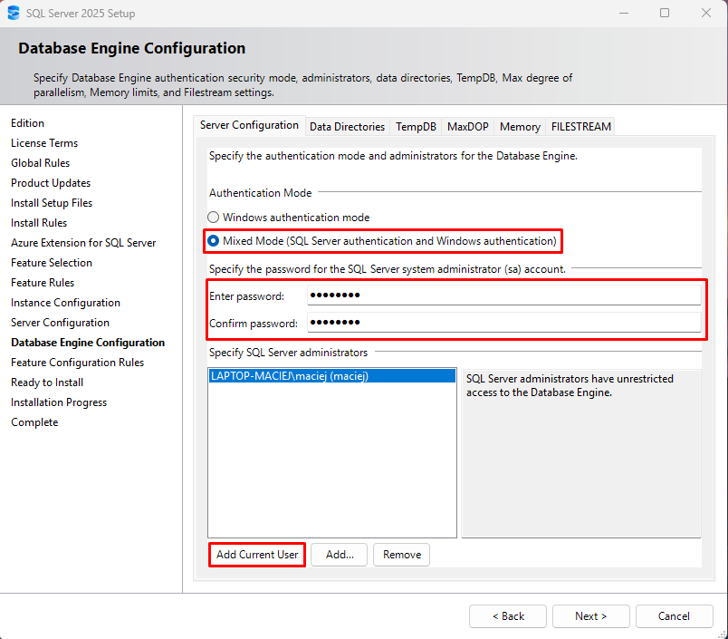Viewport: 728px width, 639px height.
Task: Click the SQL Server administrators description text
Action: 570,386
